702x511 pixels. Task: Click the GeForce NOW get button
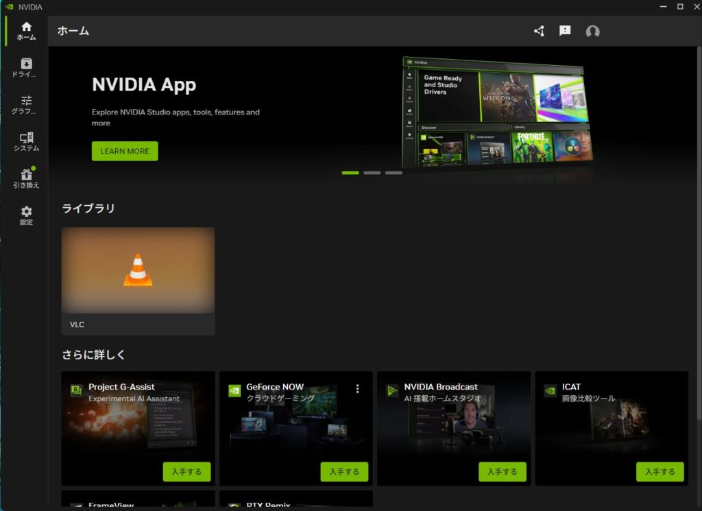(x=344, y=472)
